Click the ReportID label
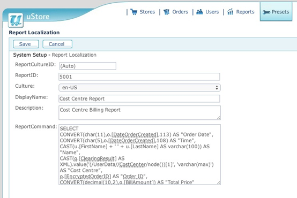Image resolution: width=297 pixels, height=198 pixels. (x=27, y=75)
